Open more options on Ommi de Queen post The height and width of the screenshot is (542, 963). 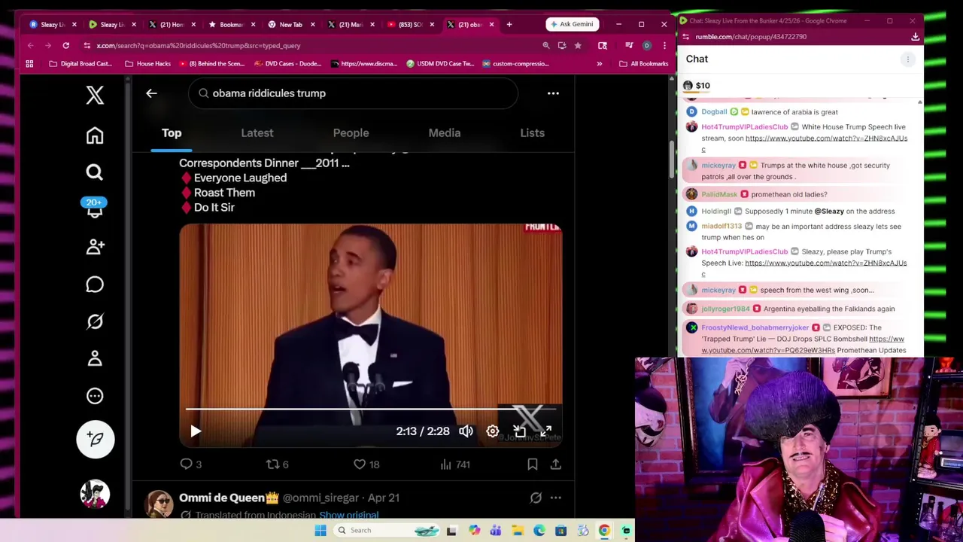pyautogui.click(x=555, y=498)
